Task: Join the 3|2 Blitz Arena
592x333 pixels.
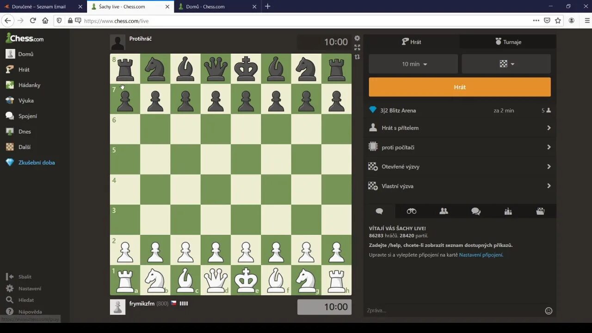Action: tap(460, 111)
